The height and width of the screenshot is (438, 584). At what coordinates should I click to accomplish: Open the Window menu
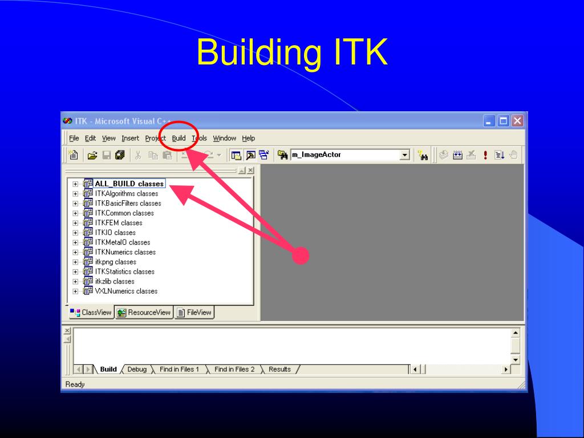tap(225, 138)
